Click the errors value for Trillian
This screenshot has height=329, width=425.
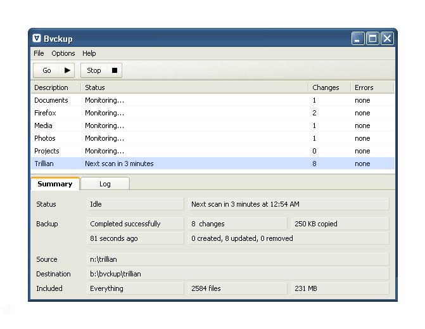pos(362,164)
